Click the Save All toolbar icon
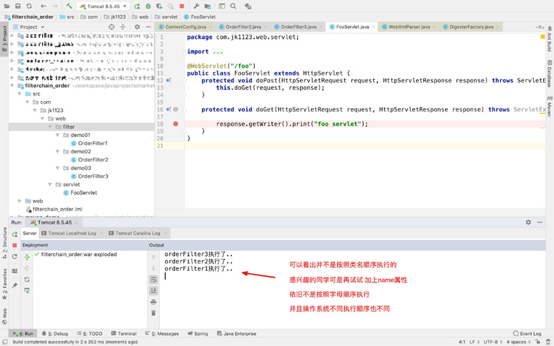The image size is (554, 346). pyautogui.click(x=18, y=6)
